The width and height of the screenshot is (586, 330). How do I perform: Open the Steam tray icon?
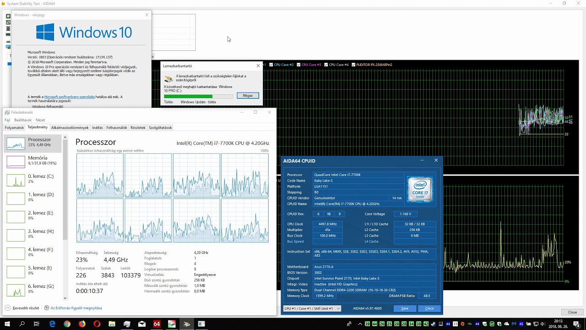click(x=433, y=324)
